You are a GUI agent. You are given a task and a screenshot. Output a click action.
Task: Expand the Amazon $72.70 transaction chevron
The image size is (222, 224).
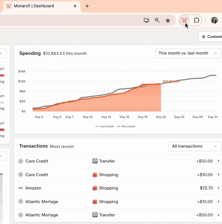[x=218, y=188]
